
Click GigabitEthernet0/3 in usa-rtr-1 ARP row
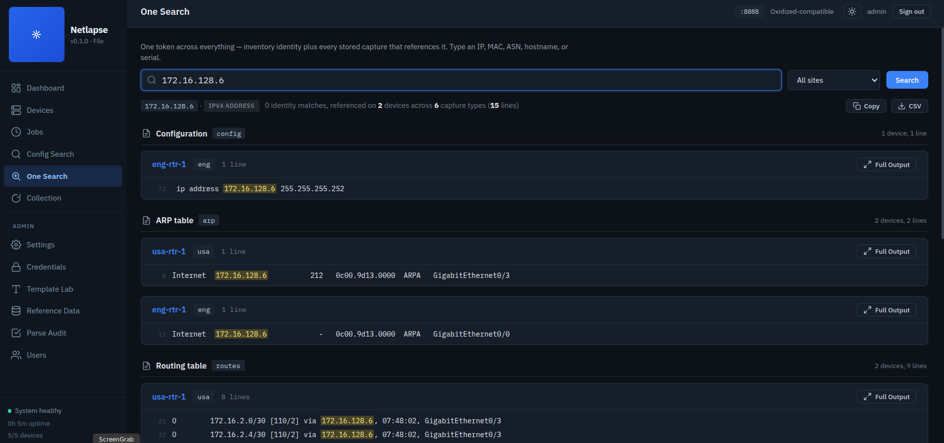point(471,275)
